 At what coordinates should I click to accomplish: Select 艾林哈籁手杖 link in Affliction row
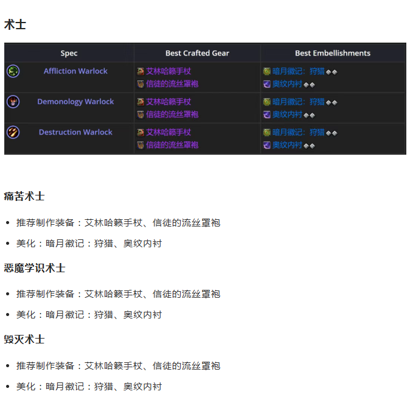click(x=168, y=71)
